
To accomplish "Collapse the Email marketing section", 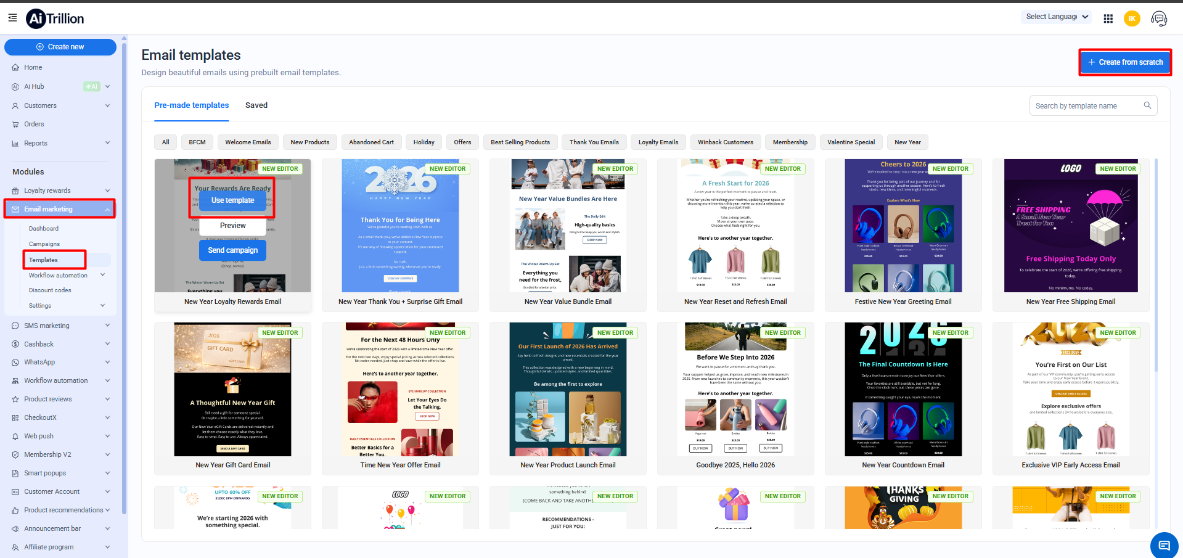I will coord(108,210).
